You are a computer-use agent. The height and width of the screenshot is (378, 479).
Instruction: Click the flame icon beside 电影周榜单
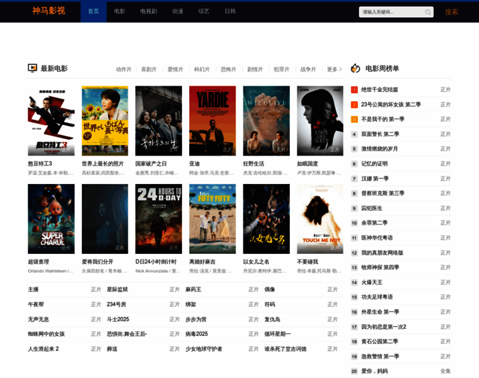(x=355, y=68)
